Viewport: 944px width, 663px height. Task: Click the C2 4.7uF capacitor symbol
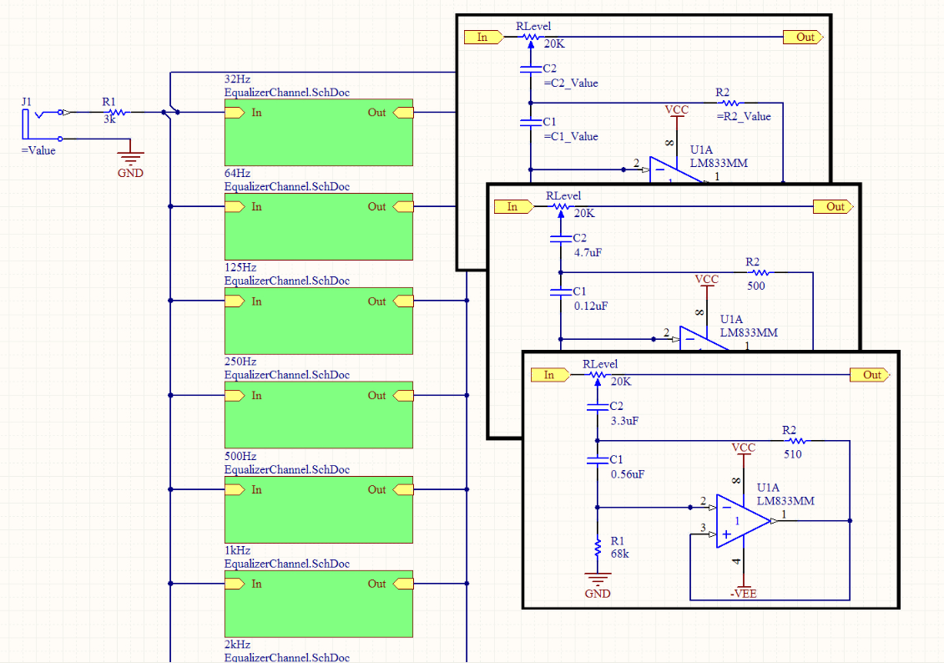click(x=560, y=240)
